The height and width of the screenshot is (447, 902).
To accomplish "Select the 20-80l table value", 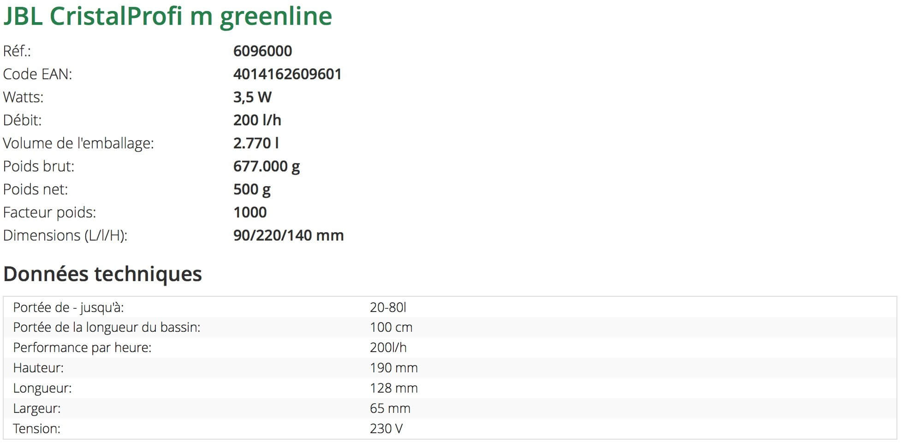I will 388,307.
